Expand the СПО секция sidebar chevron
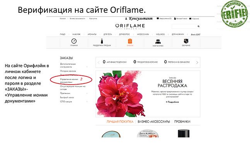This screenshot has height=143, width=250. point(87,102)
